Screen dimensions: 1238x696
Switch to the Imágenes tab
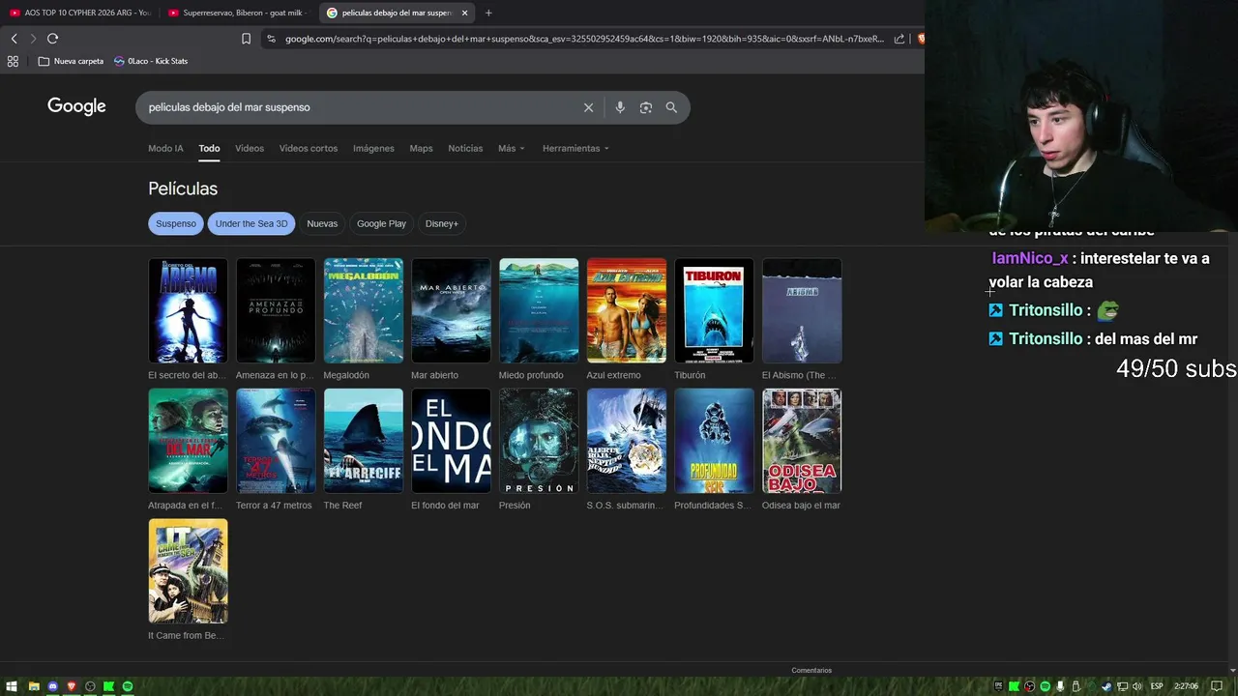click(373, 148)
